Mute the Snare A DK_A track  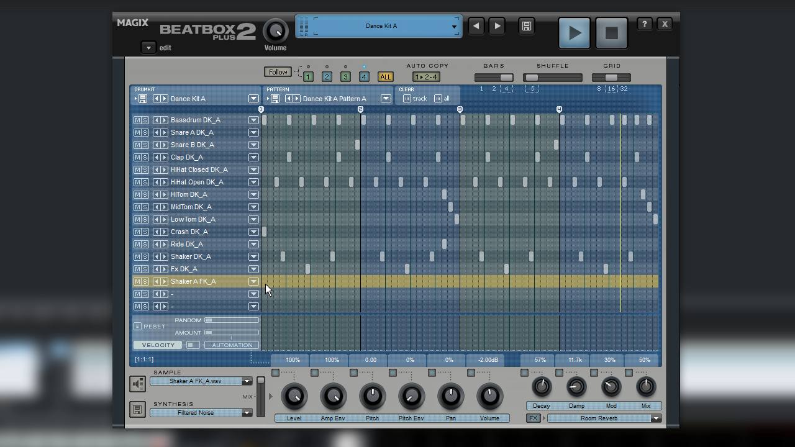137,132
